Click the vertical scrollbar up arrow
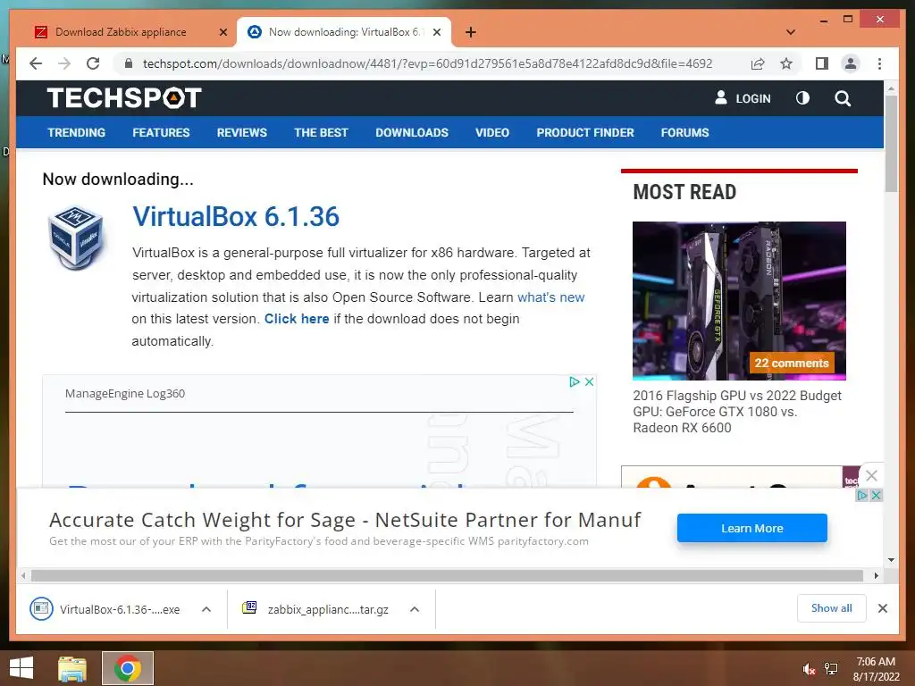This screenshot has width=915, height=686. pyautogui.click(x=891, y=88)
